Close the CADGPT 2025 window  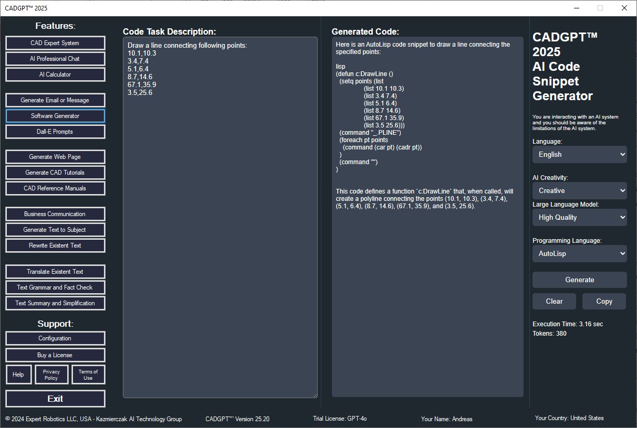[x=624, y=8]
